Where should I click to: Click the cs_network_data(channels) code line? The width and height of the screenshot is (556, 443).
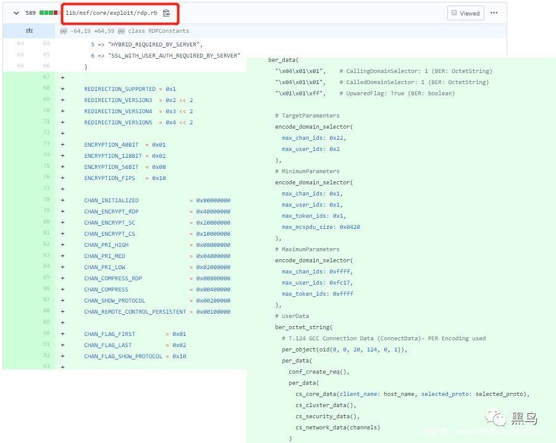(x=337, y=427)
